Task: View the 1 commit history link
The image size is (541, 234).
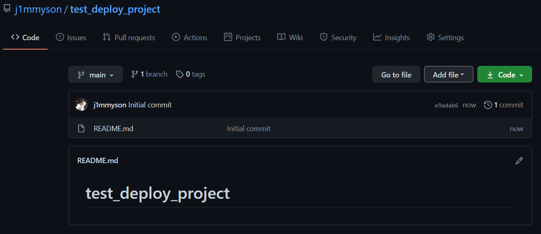Action: pyautogui.click(x=504, y=105)
